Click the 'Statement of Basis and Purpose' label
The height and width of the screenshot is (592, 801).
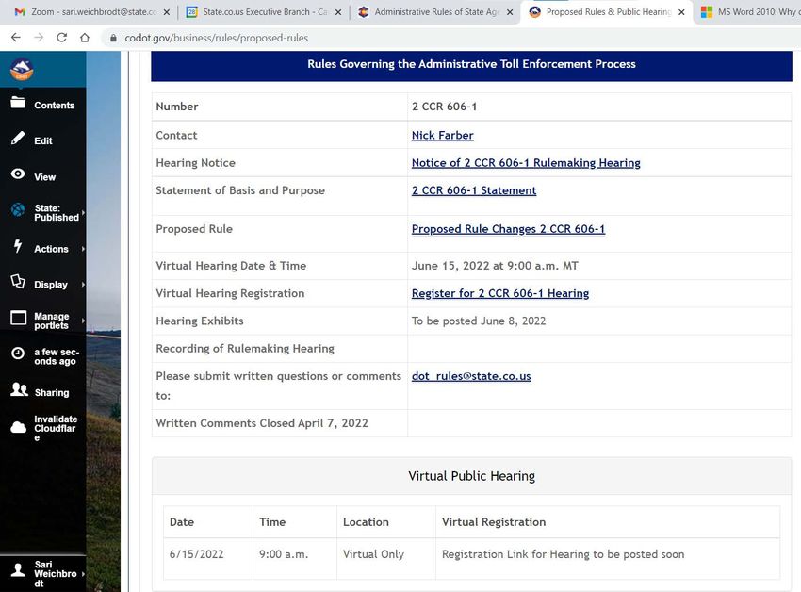[x=240, y=190]
